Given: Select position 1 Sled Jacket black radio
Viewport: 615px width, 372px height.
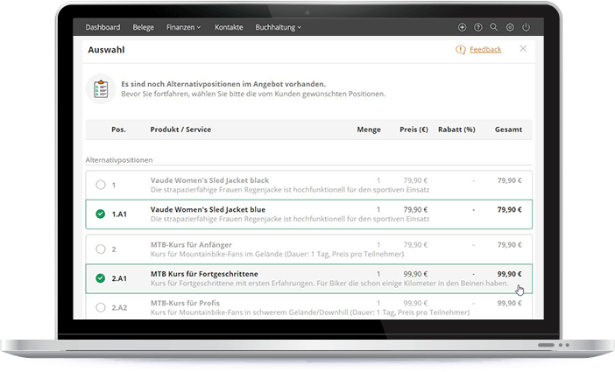Looking at the screenshot, I should tap(101, 185).
